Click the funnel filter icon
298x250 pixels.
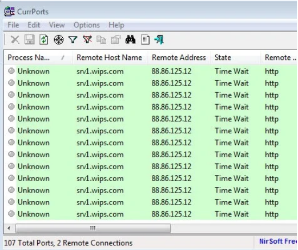point(73,40)
